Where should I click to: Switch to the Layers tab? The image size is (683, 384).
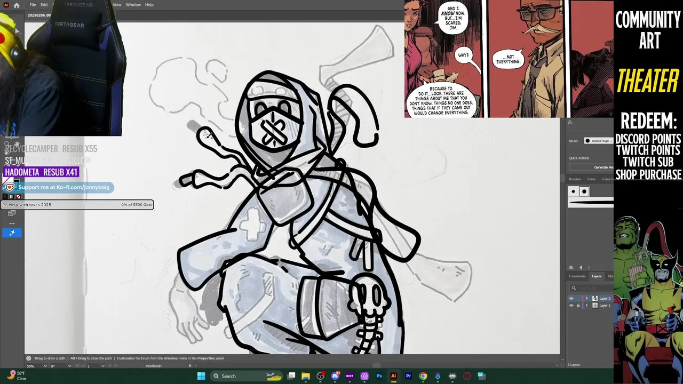point(597,276)
